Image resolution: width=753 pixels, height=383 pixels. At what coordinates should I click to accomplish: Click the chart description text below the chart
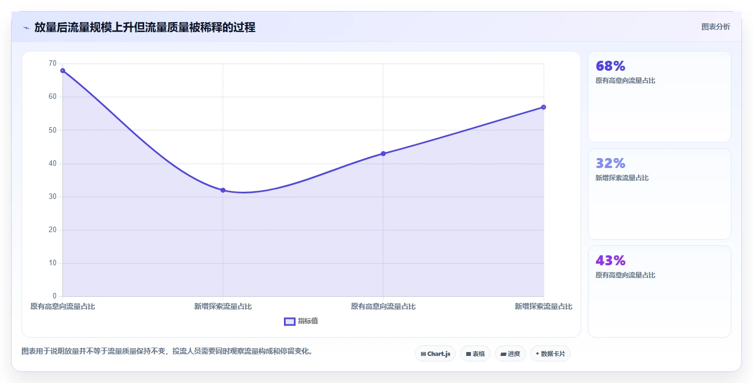(167, 351)
